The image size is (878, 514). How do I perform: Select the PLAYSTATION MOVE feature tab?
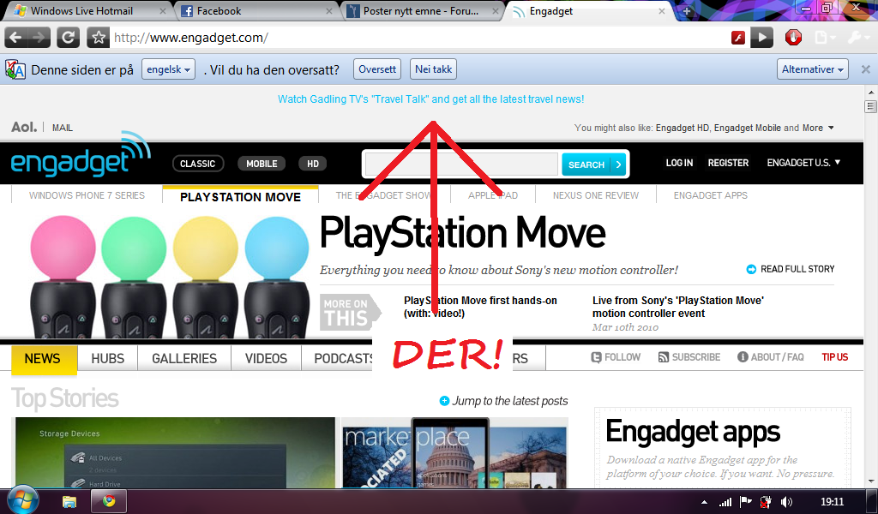240,196
